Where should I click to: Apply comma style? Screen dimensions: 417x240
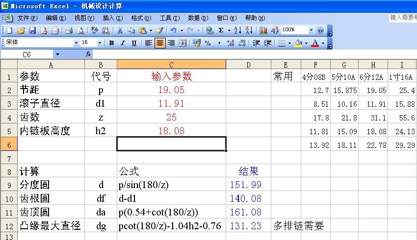pyautogui.click(x=219, y=43)
